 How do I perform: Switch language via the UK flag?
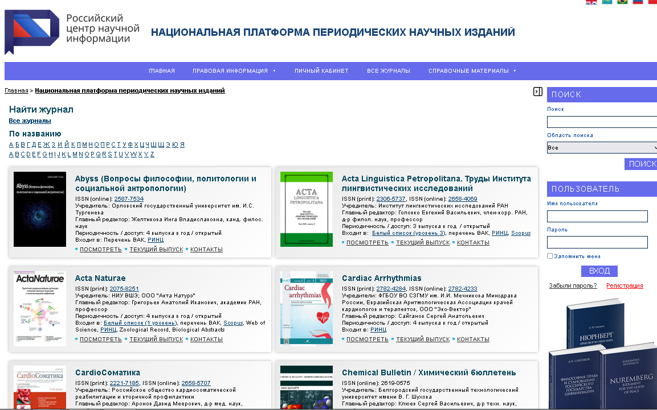click(591, 2)
